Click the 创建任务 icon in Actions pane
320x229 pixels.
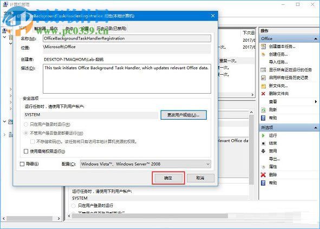coord(264,54)
